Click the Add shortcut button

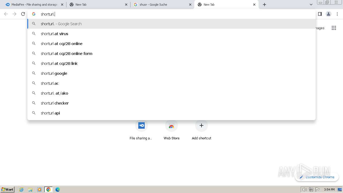click(202, 130)
